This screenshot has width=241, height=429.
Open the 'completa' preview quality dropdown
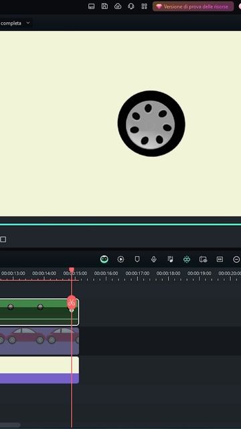point(15,23)
